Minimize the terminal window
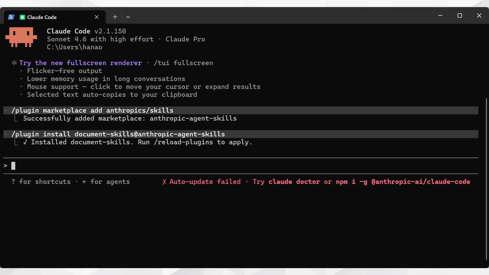 (x=440, y=16)
